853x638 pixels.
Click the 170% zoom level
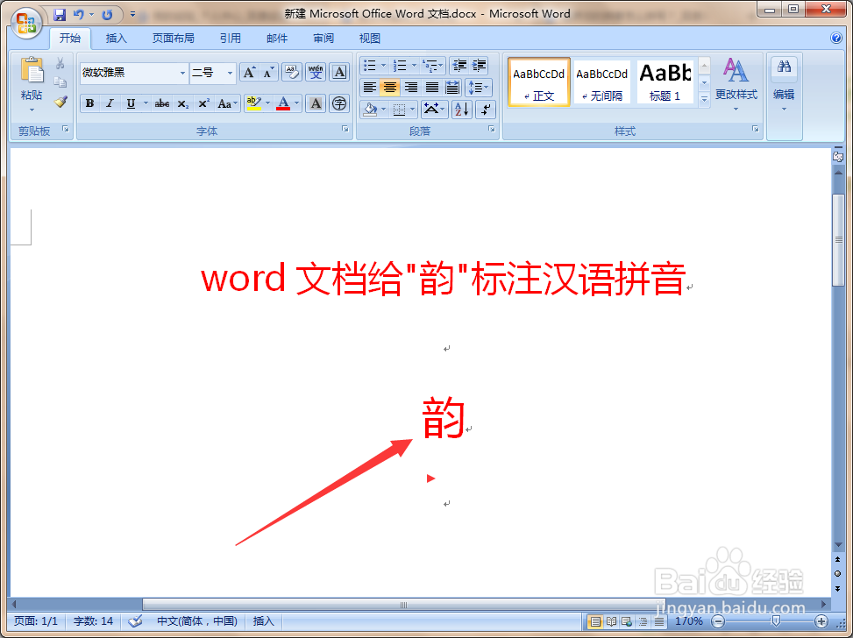[x=689, y=621]
